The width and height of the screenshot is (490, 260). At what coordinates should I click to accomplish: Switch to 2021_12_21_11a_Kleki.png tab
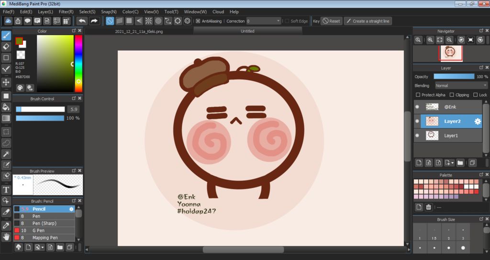[139, 31]
